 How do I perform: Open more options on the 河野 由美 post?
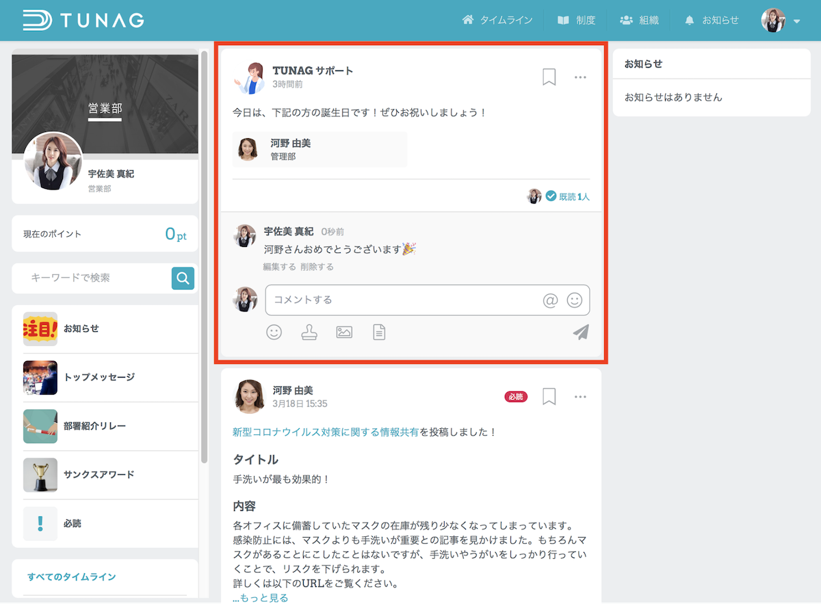tap(580, 397)
